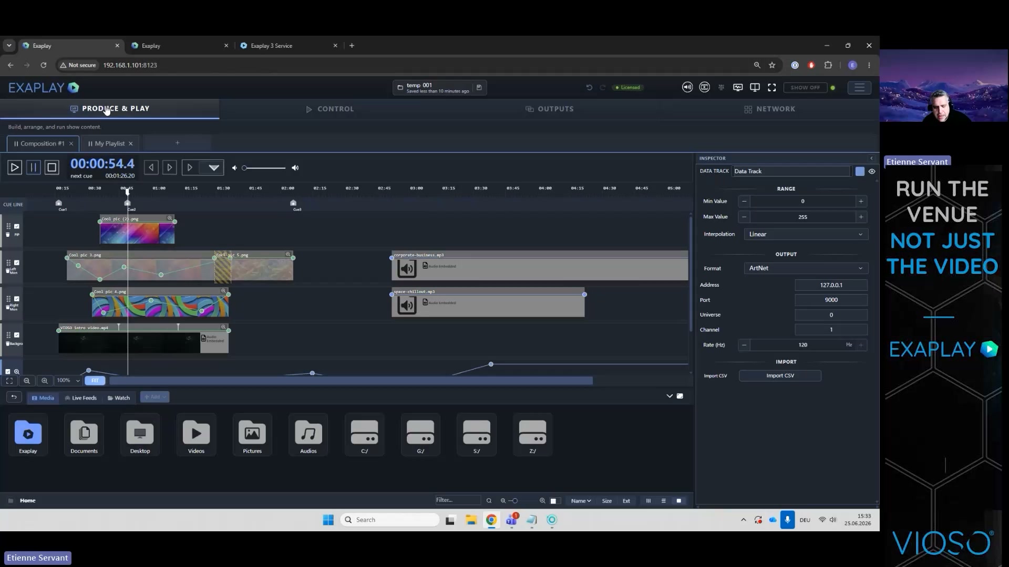Click the timeline horizontal scrollbar
The width and height of the screenshot is (1009, 567).
[351, 381]
